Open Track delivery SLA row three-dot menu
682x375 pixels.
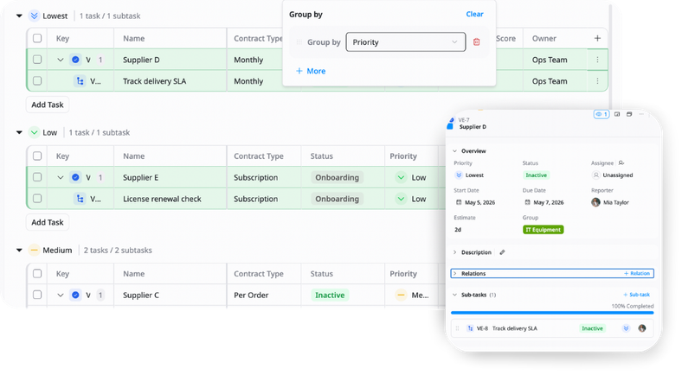tap(597, 80)
